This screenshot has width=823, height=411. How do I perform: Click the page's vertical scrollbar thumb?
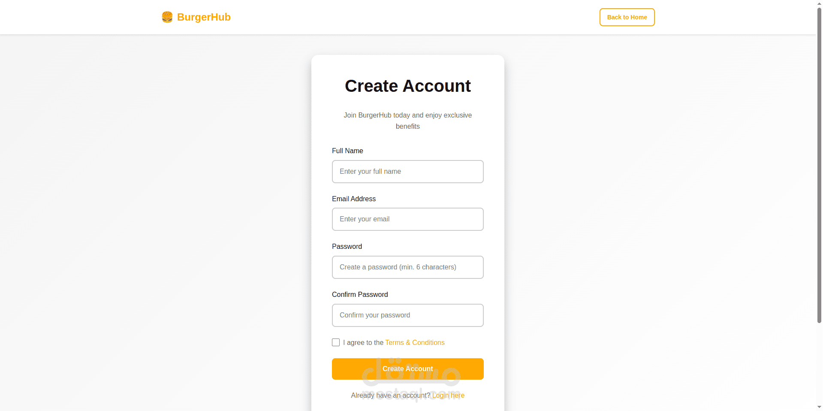coord(819,163)
